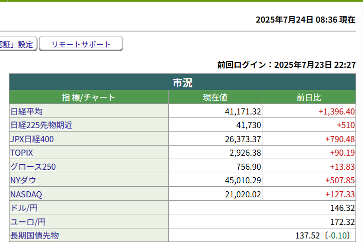Open the 日経平均 chart link

coord(27,111)
